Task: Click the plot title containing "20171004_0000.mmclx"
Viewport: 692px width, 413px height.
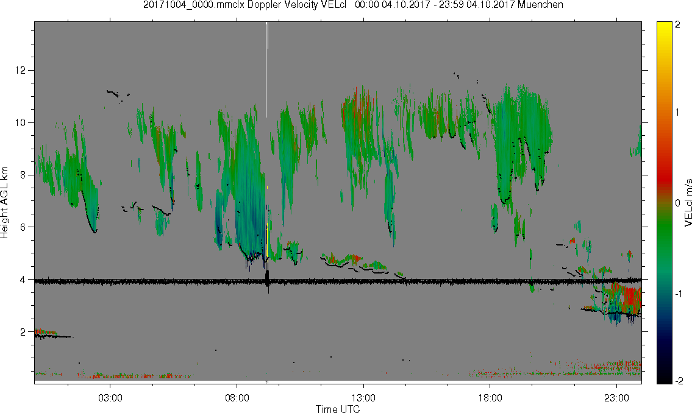Action: tap(353, 5)
